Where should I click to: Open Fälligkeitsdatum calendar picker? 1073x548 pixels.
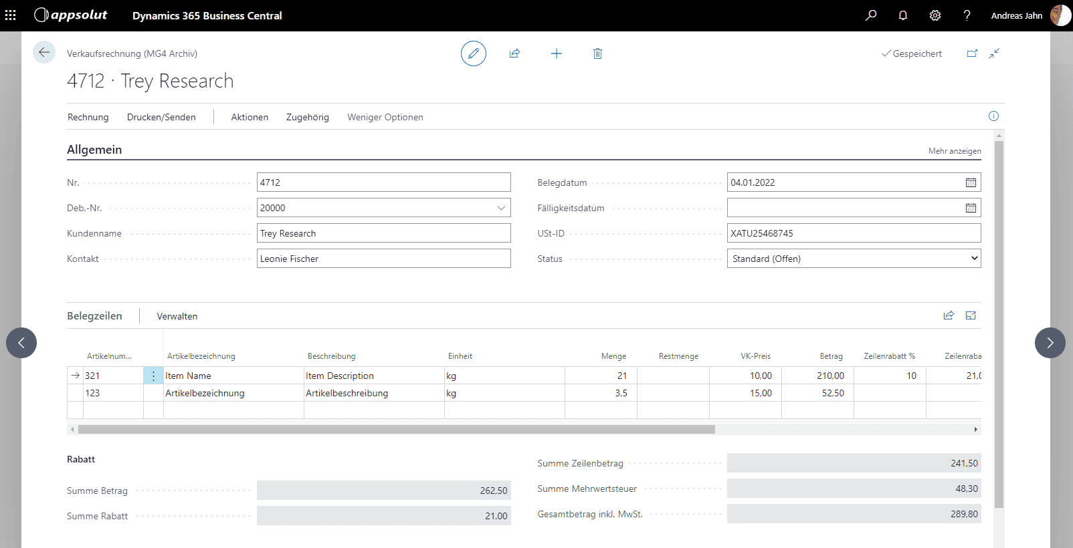coord(971,208)
